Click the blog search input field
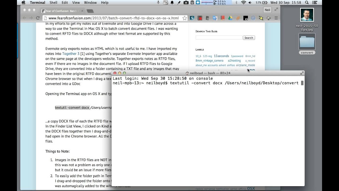 coord(219,38)
